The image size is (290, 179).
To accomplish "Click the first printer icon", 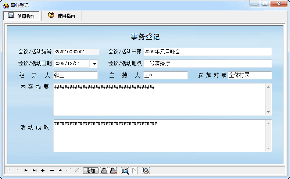I will coord(104,171).
